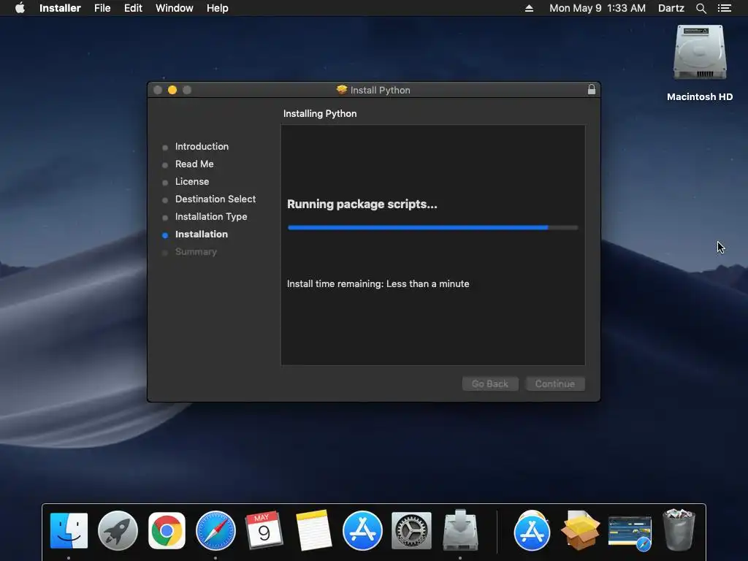Click the Dartz user menu
The height and width of the screenshot is (561, 748).
pos(671,8)
